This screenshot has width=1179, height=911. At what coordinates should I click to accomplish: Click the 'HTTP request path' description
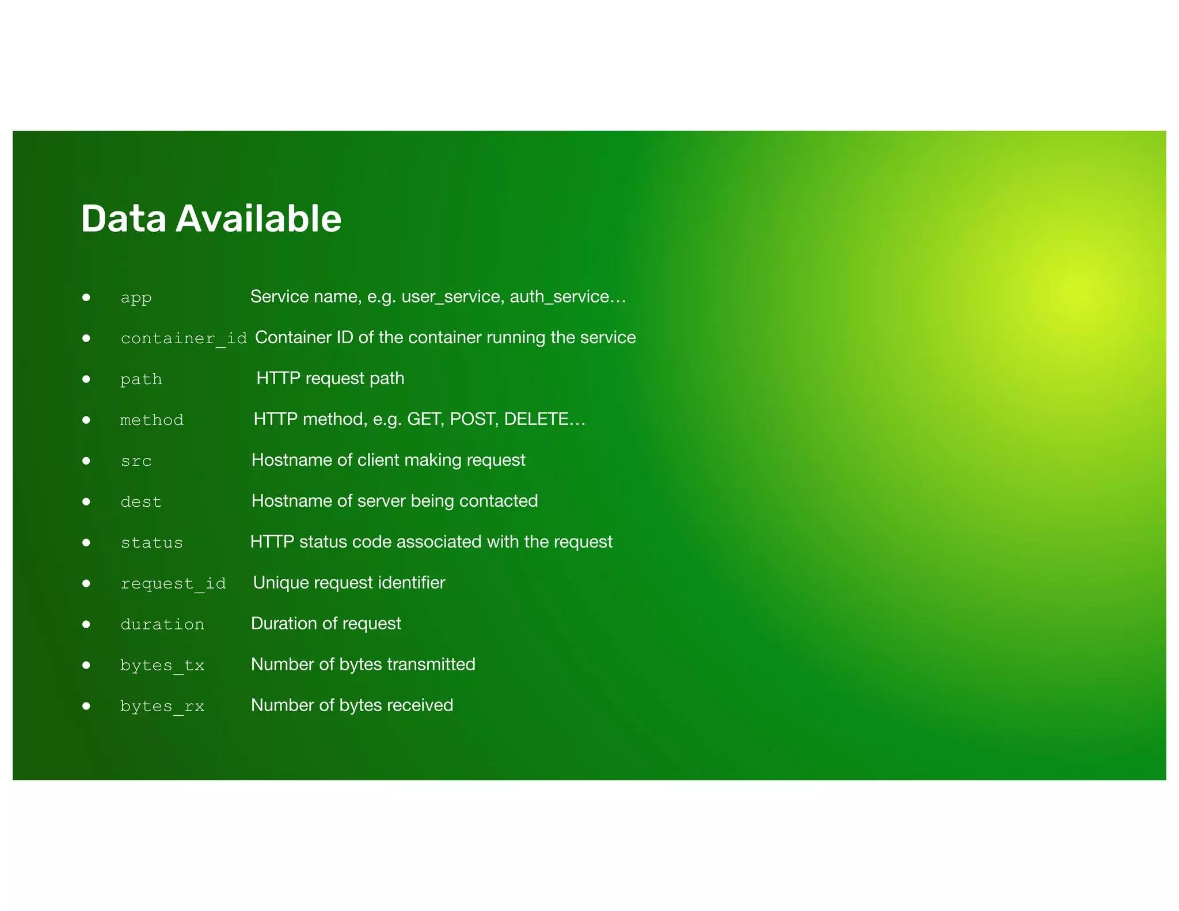(x=330, y=378)
